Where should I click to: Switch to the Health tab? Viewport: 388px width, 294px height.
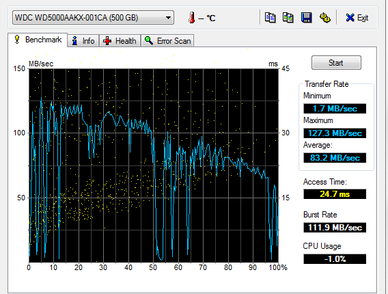[120, 41]
